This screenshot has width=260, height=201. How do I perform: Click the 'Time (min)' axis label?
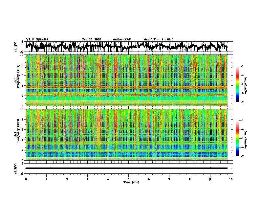click(x=131, y=182)
